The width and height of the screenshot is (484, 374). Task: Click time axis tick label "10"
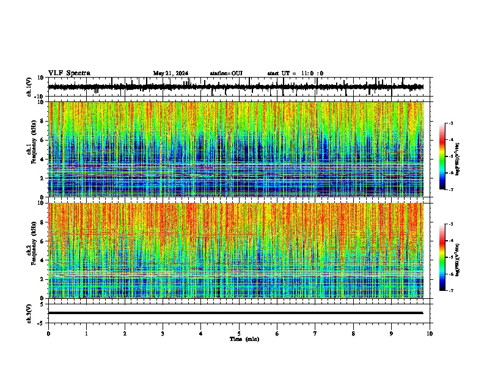(x=430, y=334)
